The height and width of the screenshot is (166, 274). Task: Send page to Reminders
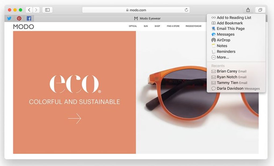236,52
